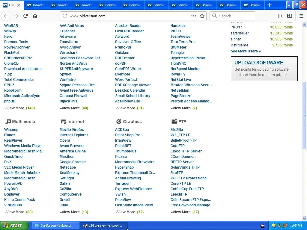Image resolution: width=307 pixels, height=230 pixels.
Task: Open the Library bookmarks icon
Action: coord(280,16)
